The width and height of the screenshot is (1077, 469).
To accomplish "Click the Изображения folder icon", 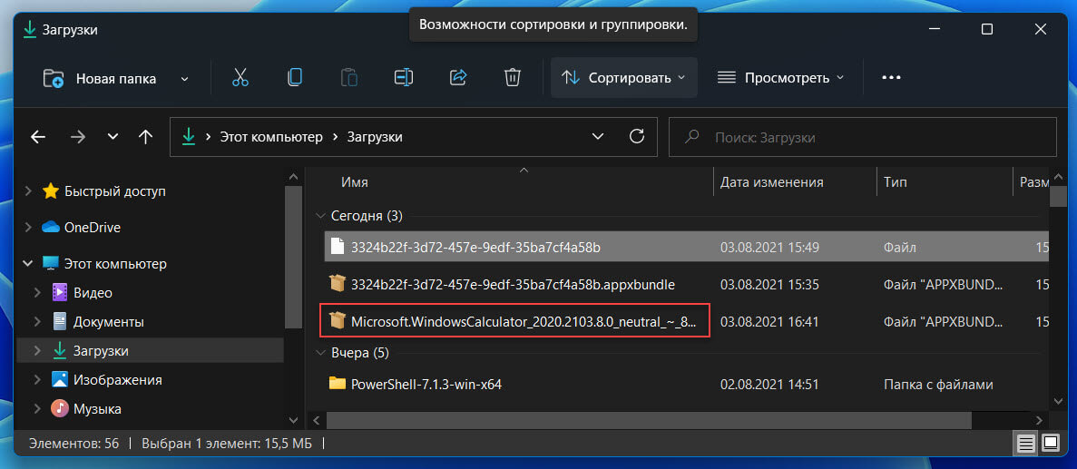I will [60, 380].
